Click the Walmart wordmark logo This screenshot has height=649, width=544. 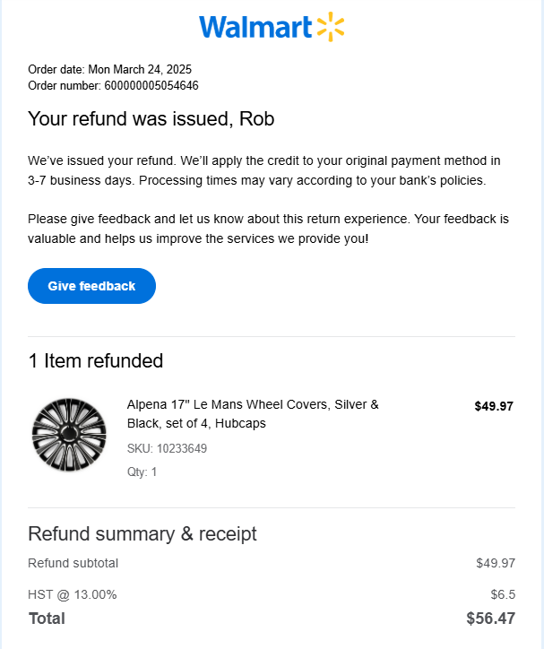pos(255,27)
